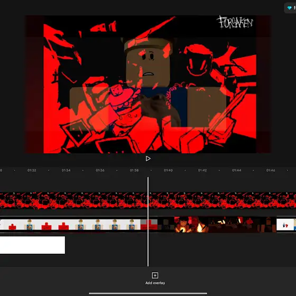The width and height of the screenshot is (296, 296).
Task: Jump to 01:34 on time ruler
Action: tap(66, 170)
